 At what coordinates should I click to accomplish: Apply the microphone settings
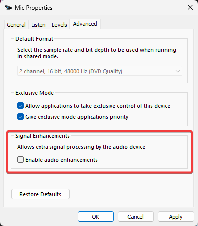[x=176, y=217]
